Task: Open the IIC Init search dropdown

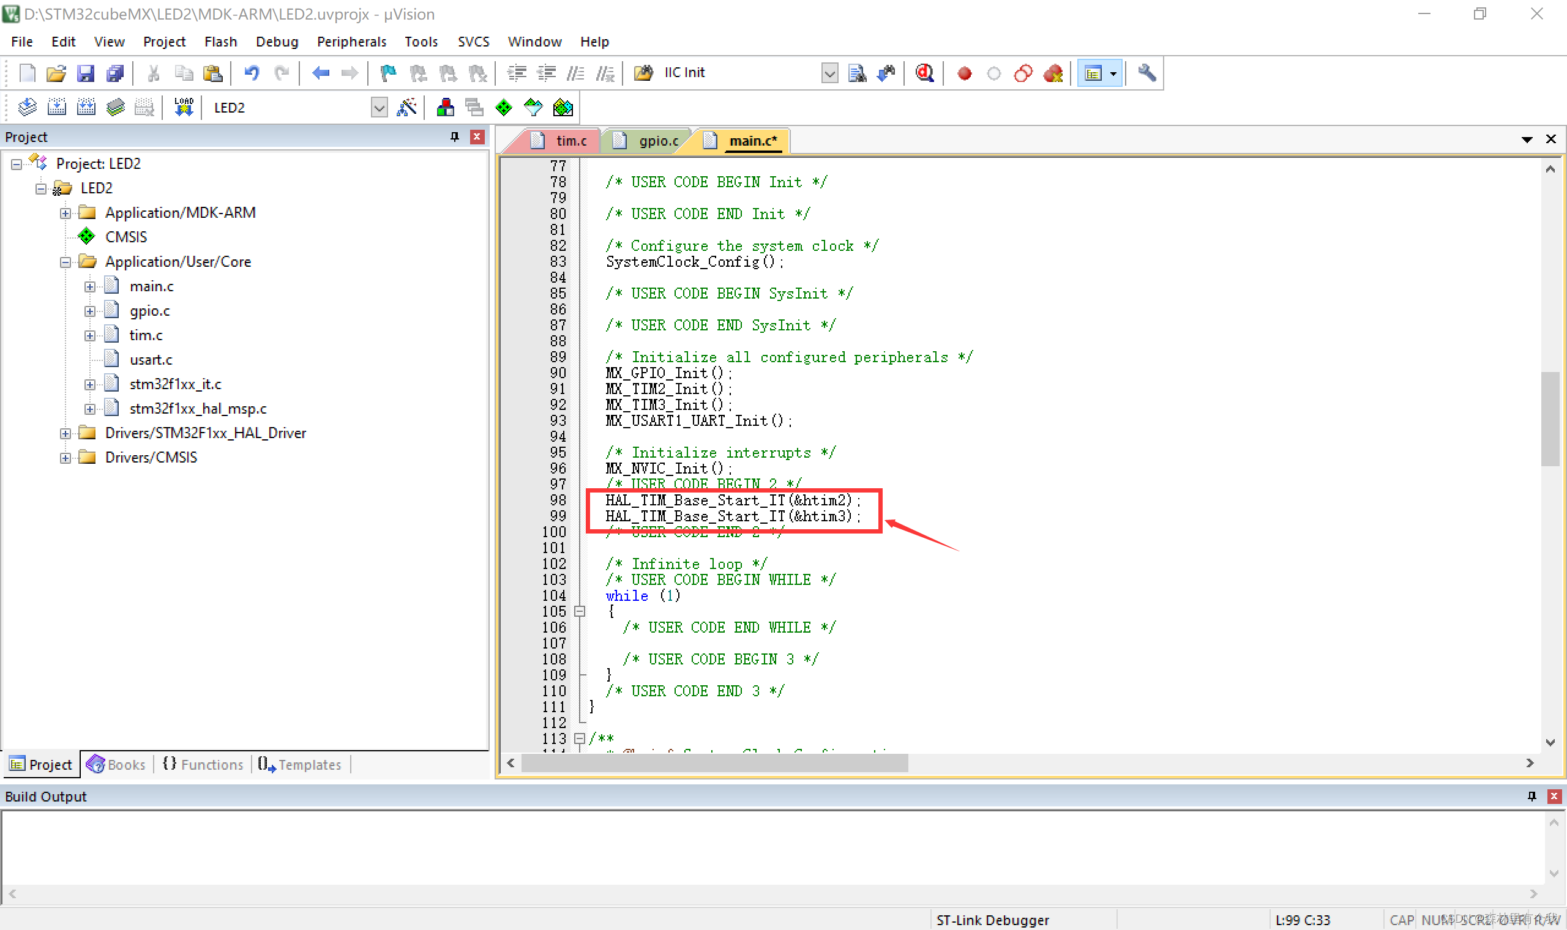Action: point(829,73)
